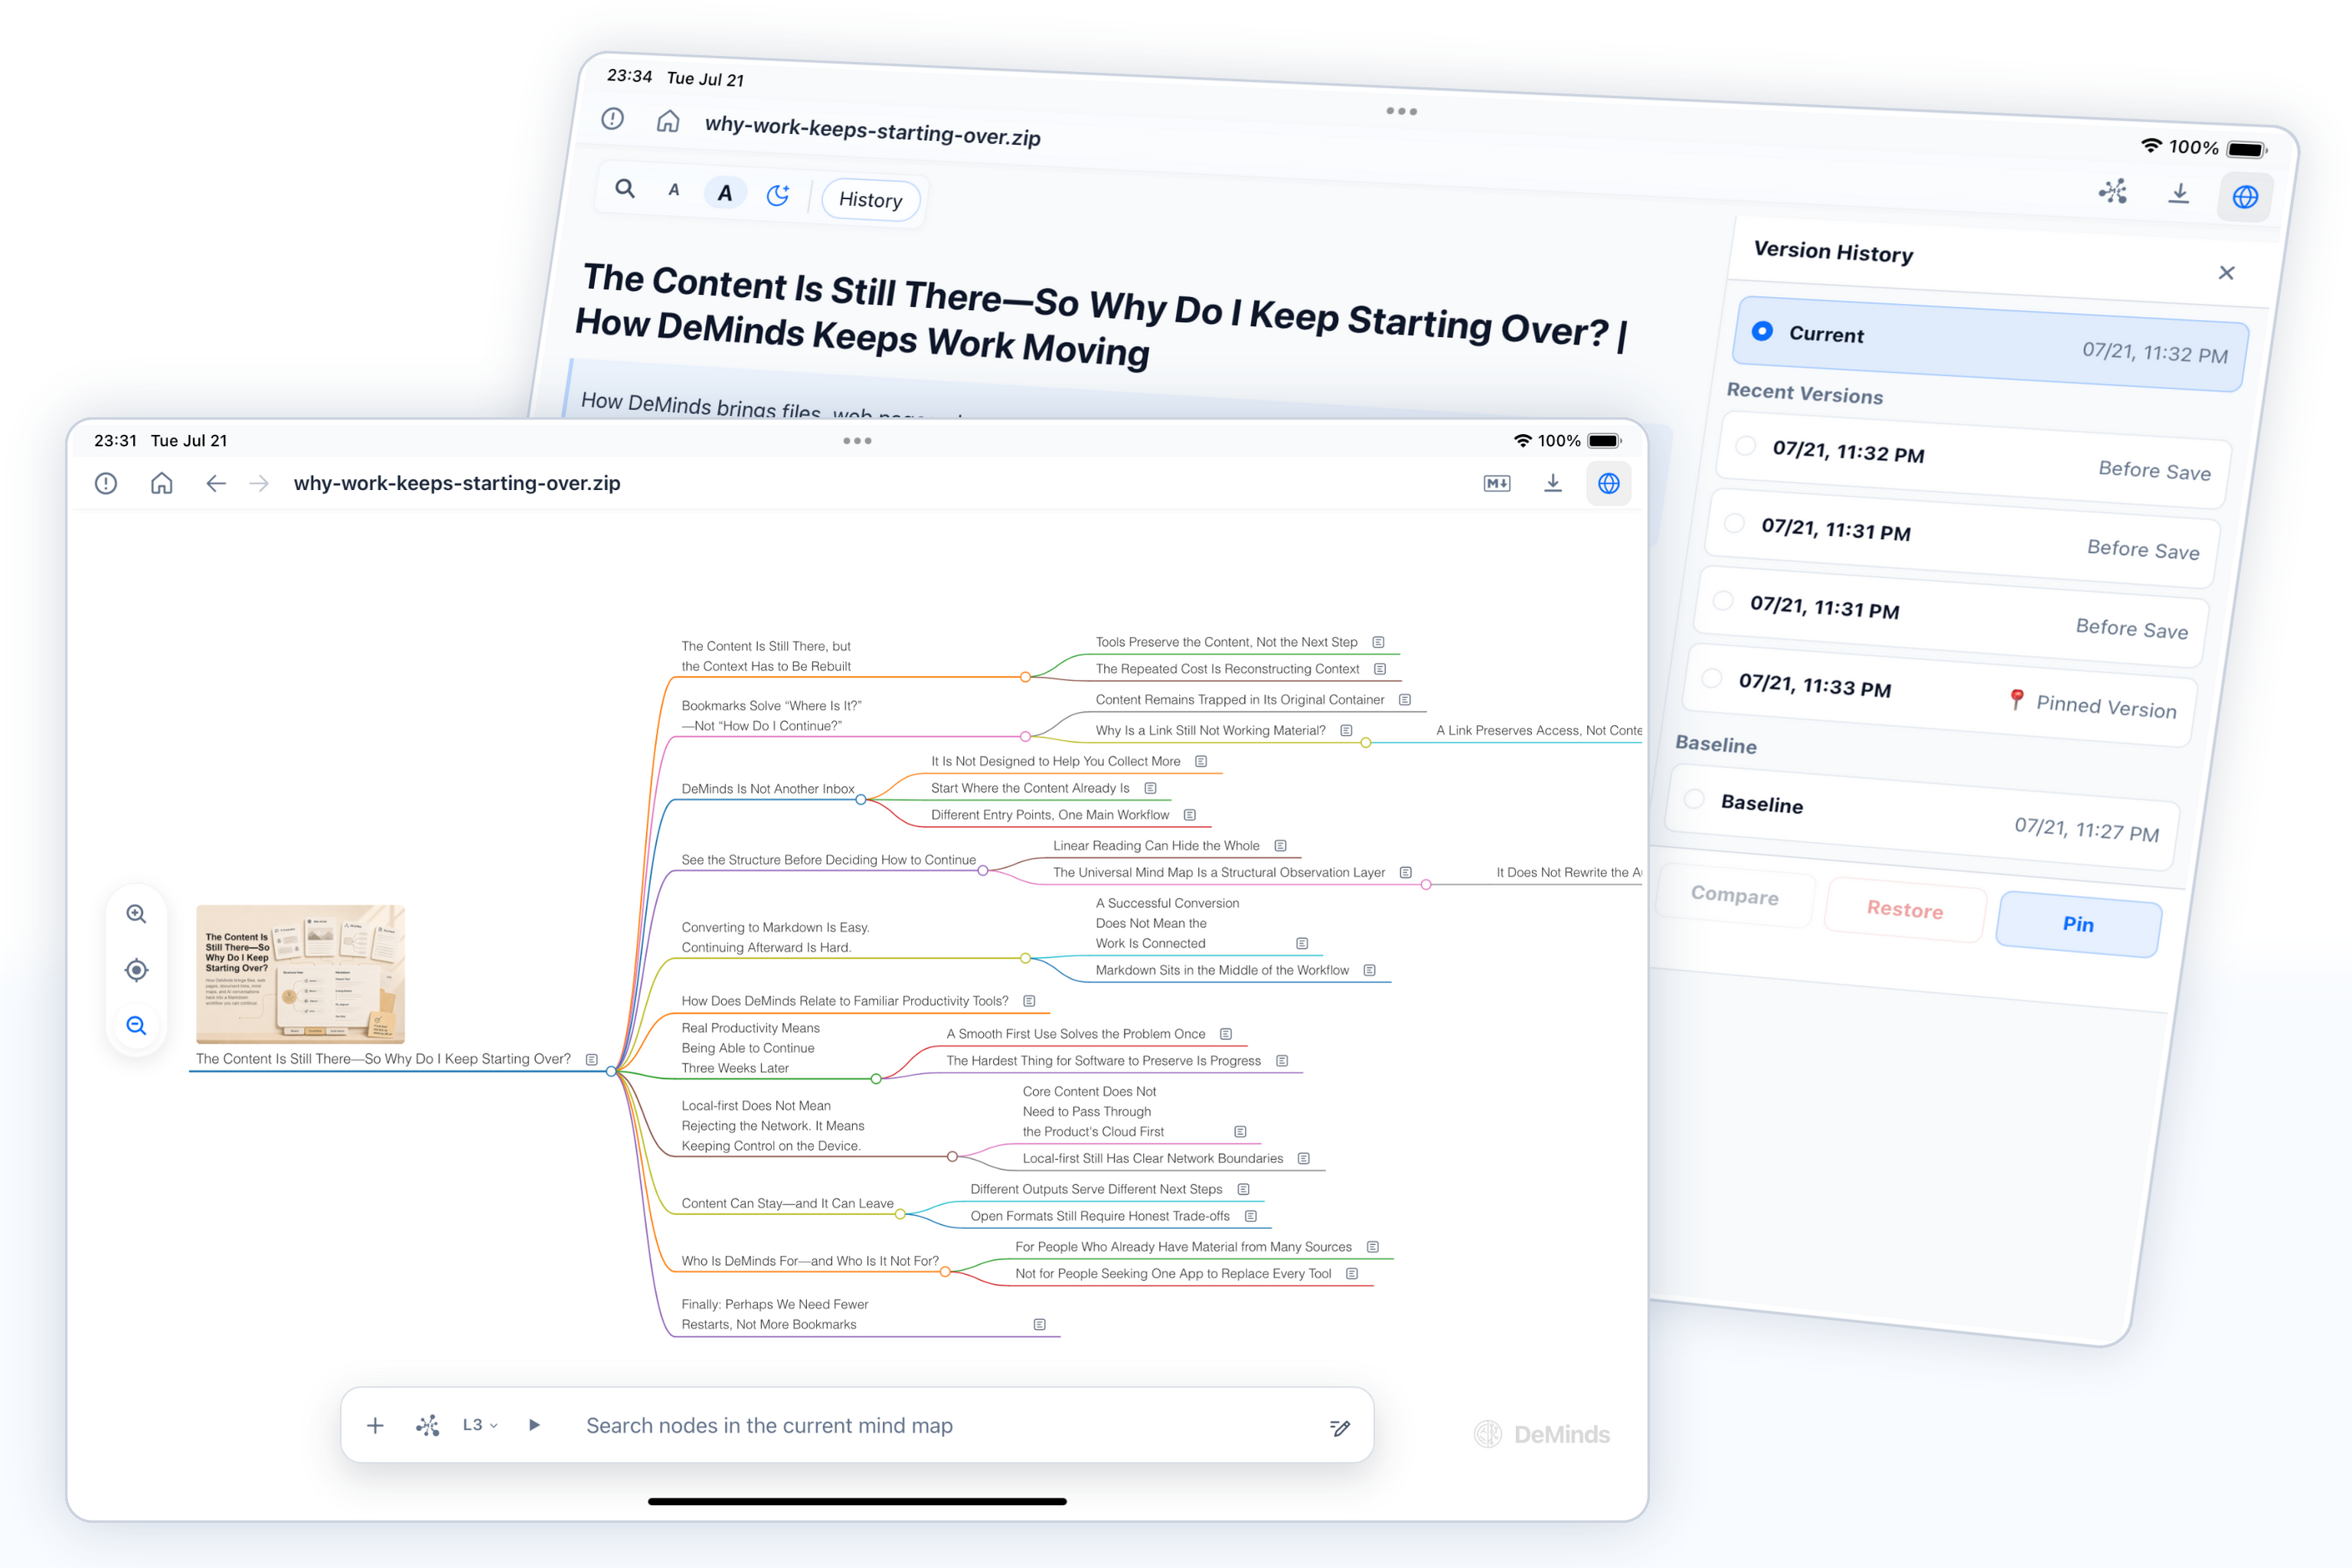The height and width of the screenshot is (1568, 2352).
Task: Open the L3 level dropdown
Action: coord(480,1425)
